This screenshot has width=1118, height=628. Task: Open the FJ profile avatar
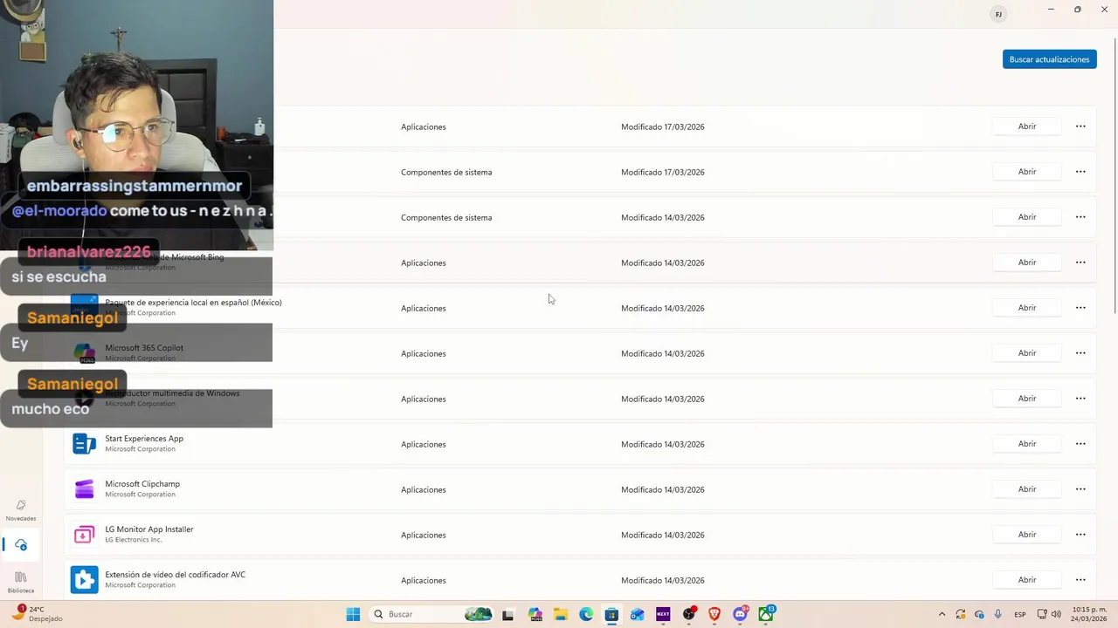(998, 14)
